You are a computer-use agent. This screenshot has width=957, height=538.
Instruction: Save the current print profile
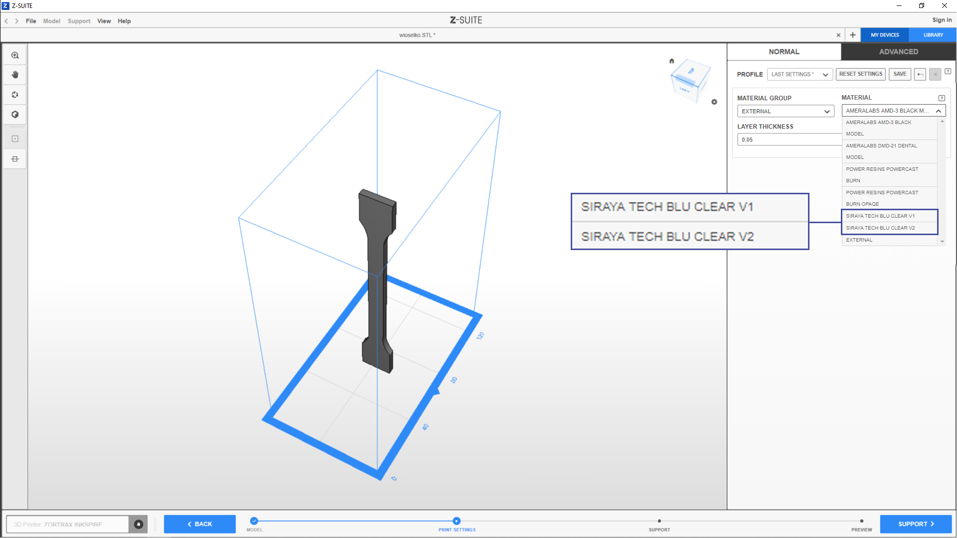900,74
